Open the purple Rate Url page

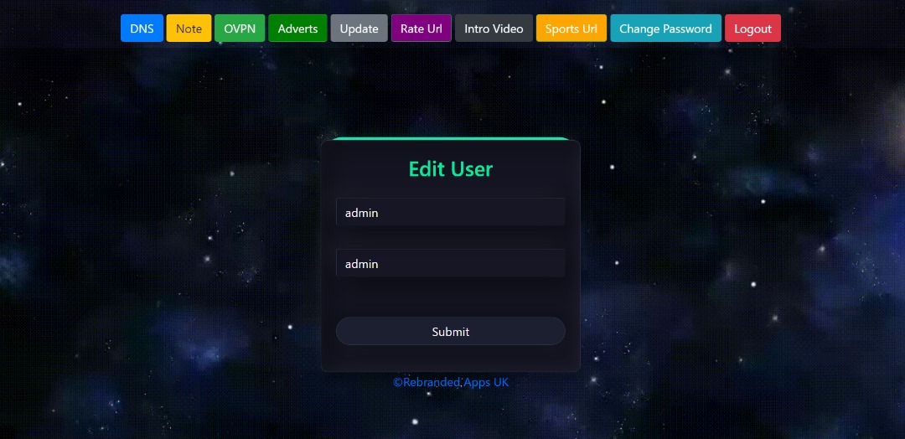(x=421, y=28)
